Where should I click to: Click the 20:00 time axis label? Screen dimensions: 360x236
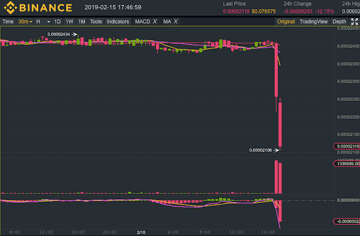(x=110, y=232)
